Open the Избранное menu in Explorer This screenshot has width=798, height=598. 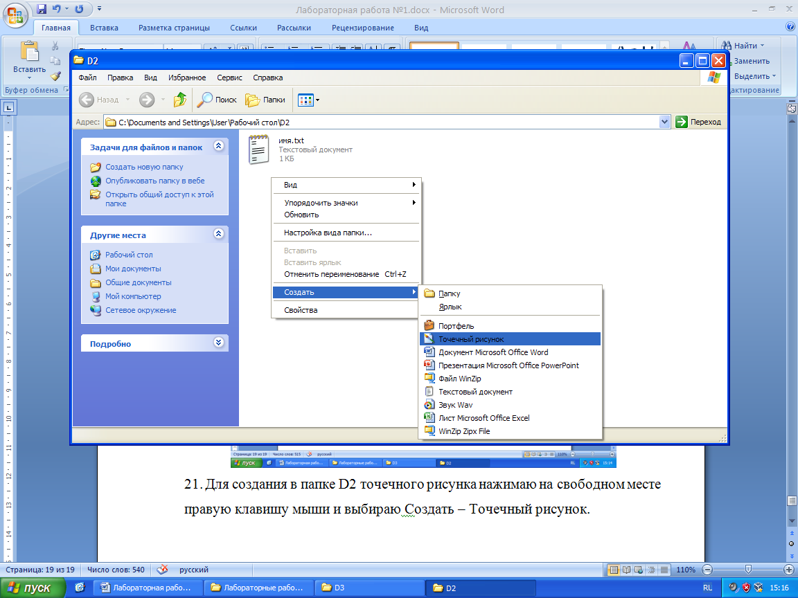click(x=187, y=78)
